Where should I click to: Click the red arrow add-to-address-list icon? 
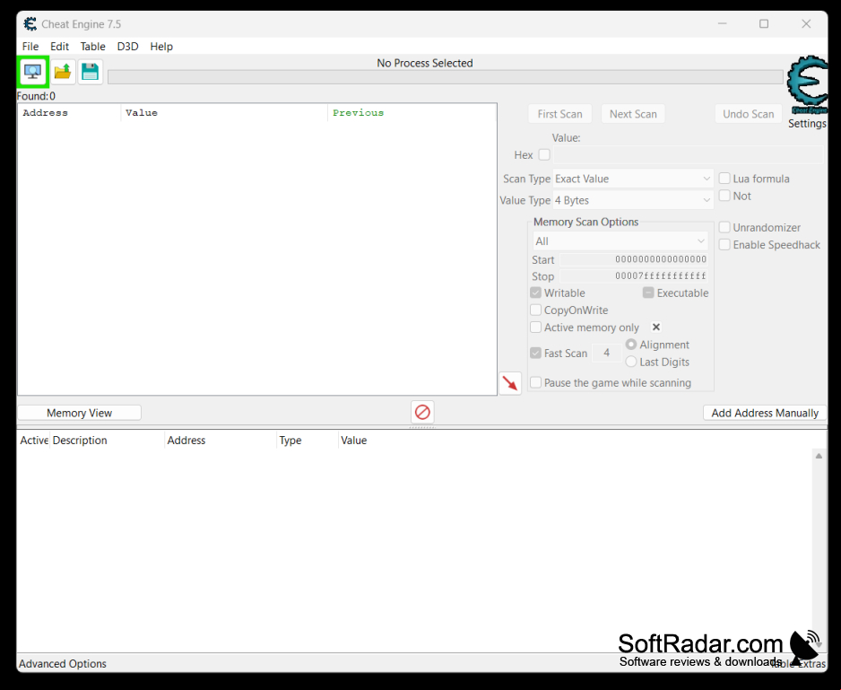tap(510, 383)
